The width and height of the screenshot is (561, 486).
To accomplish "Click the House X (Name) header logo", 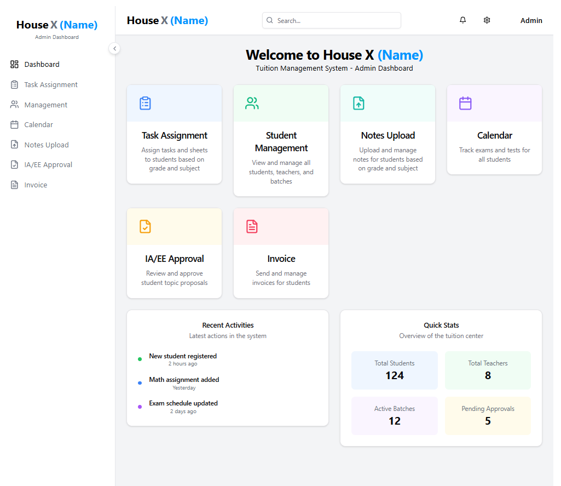I will (x=167, y=20).
